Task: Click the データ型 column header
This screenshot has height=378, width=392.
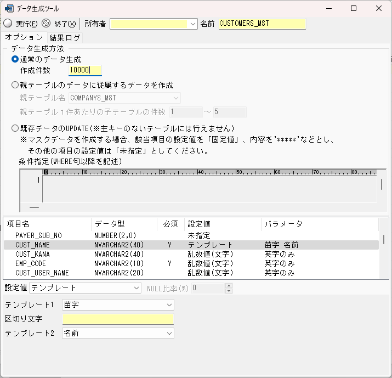Action: (x=124, y=224)
